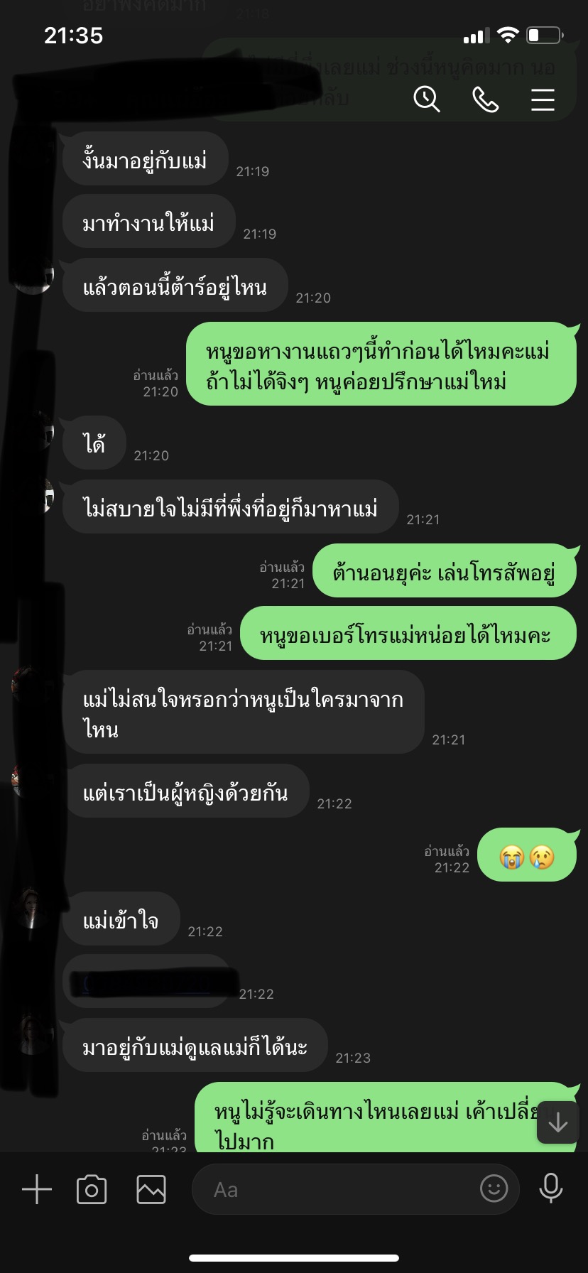Screen dimensions: 588x1273
Task: Open the chat hamburger menu
Action: (543, 99)
